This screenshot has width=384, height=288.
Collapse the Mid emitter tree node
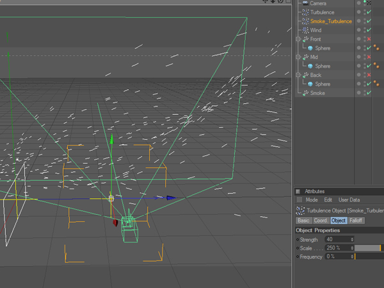pyautogui.click(x=298, y=57)
